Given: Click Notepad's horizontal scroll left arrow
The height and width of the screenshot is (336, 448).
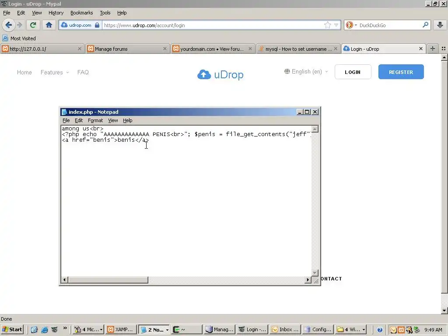Looking at the screenshot, I should 65,280.
